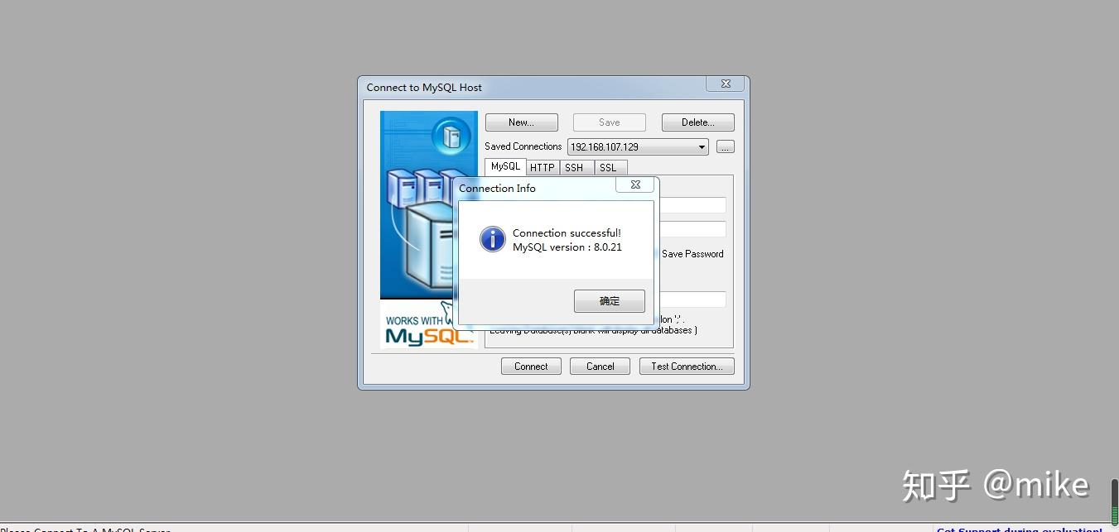Click the 'MySQL version : 8.0.21' text
Image resolution: width=1119 pixels, height=532 pixels.
(x=567, y=247)
